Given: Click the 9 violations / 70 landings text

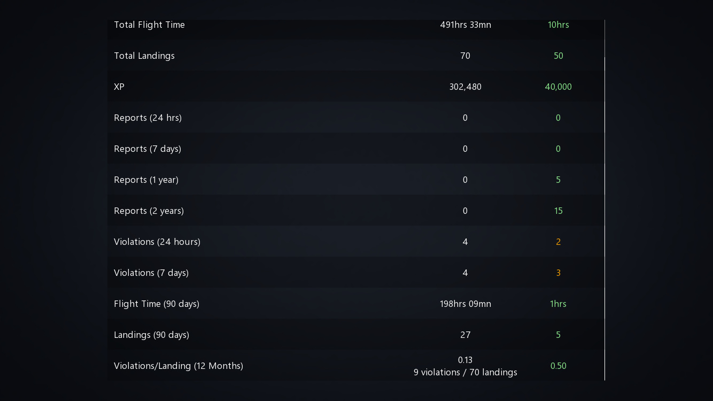Looking at the screenshot, I should click(465, 372).
